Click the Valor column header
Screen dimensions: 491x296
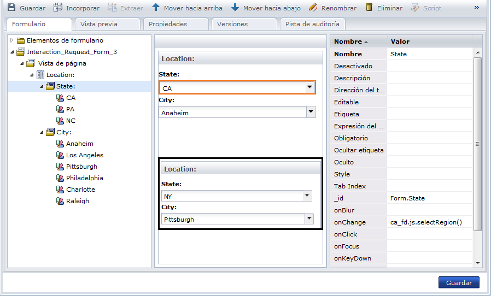(x=430, y=42)
